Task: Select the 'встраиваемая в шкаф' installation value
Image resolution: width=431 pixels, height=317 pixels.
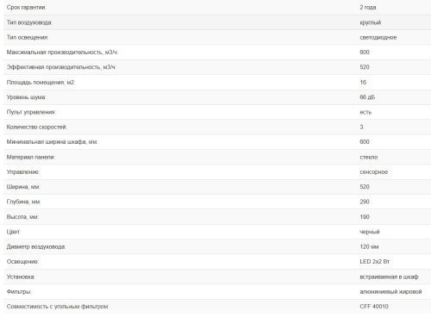Action: click(389, 277)
